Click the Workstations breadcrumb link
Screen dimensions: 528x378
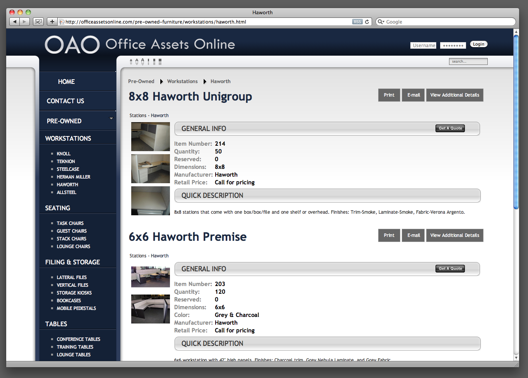click(182, 81)
